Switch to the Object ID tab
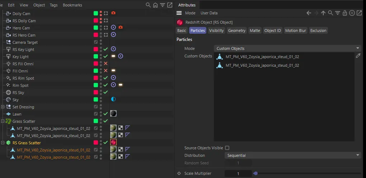Image resolution: width=366 pixels, height=178 pixels. coord(273,31)
